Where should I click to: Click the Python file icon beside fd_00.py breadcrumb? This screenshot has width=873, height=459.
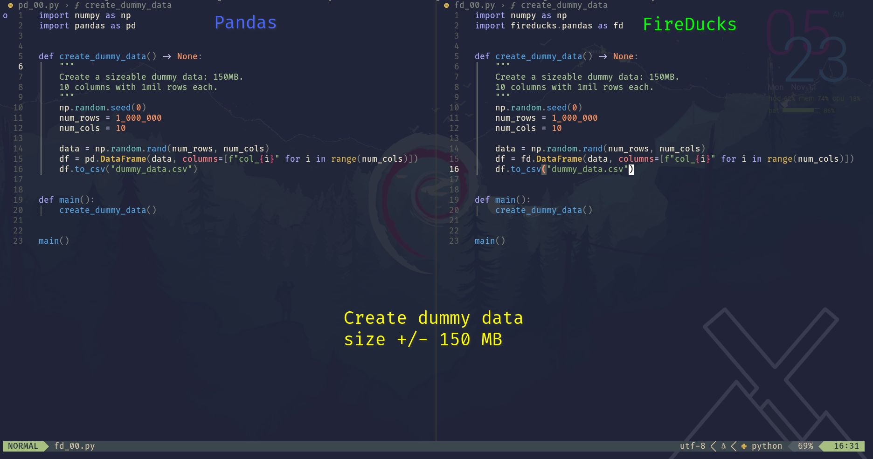pos(446,6)
